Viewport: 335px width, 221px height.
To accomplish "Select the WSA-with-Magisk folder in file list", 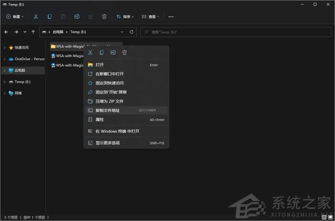I will [x=68, y=47].
